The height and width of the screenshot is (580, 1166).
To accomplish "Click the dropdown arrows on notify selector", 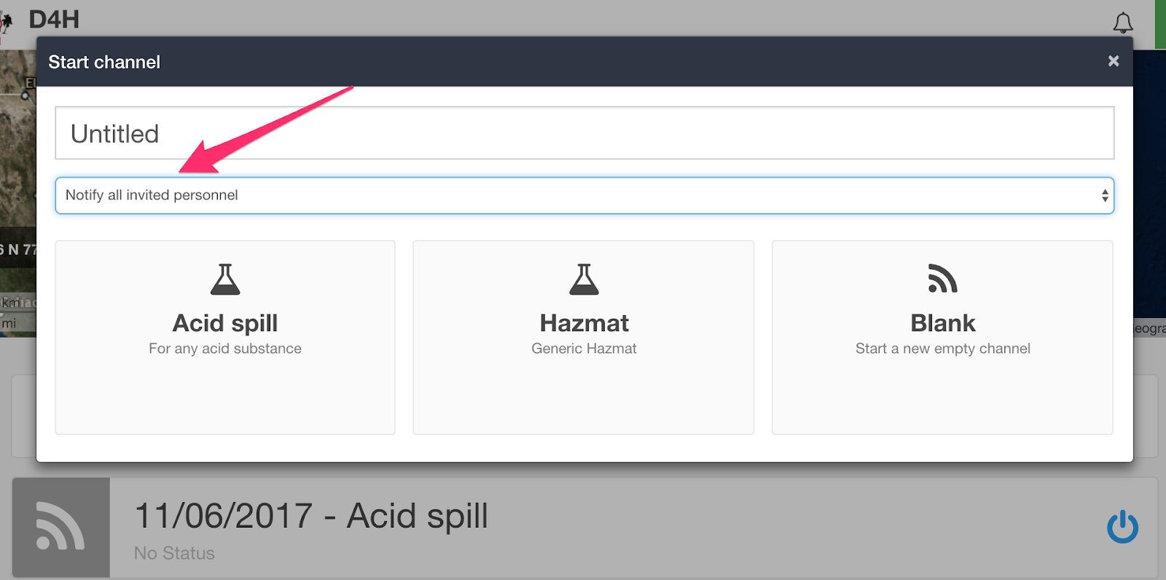I will [1105, 195].
